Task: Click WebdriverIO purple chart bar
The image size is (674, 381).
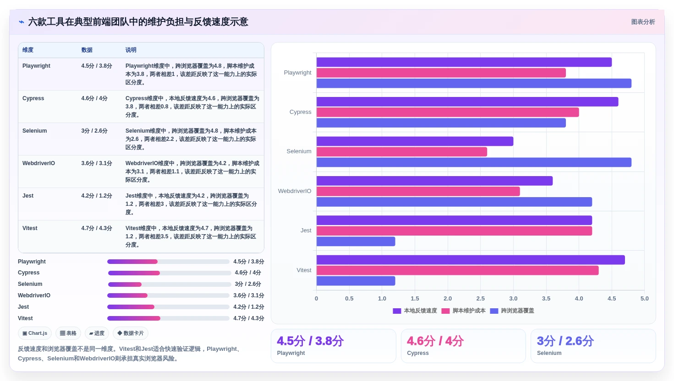Action: (434, 181)
